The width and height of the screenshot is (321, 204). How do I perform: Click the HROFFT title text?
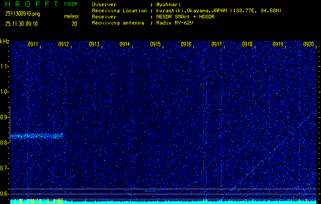[x=32, y=4]
